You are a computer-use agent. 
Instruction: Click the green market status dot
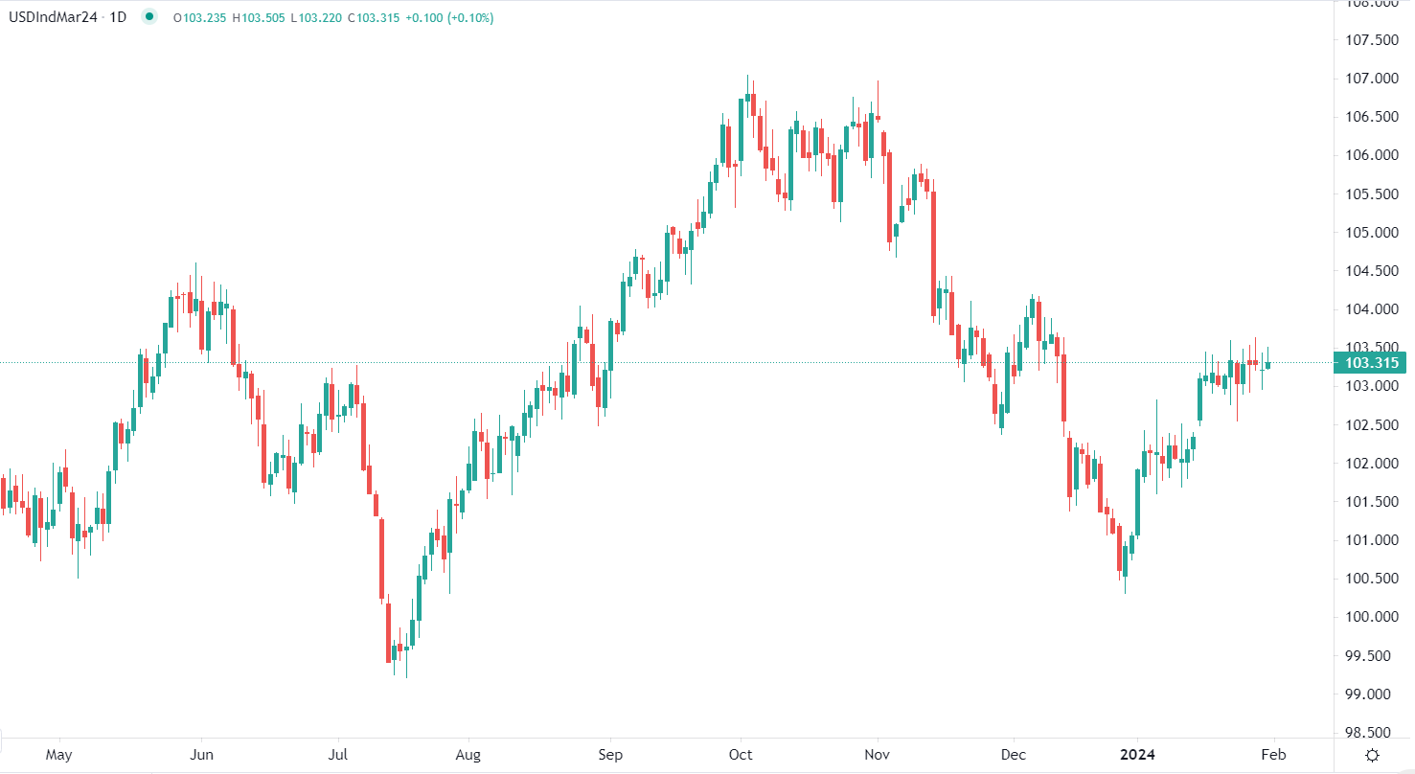pos(149,17)
